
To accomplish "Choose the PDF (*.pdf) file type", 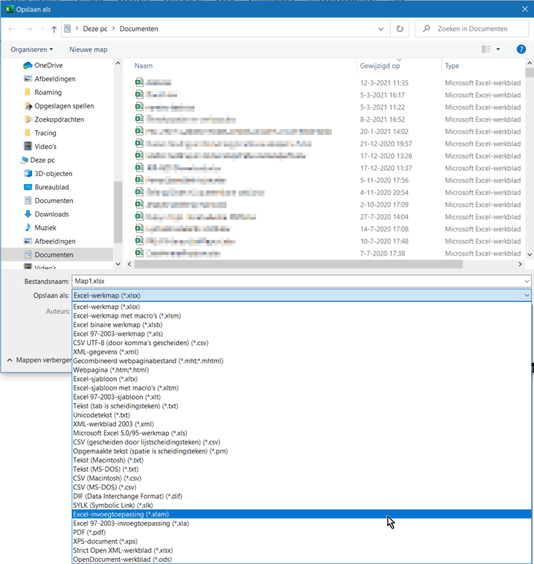I will click(89, 533).
